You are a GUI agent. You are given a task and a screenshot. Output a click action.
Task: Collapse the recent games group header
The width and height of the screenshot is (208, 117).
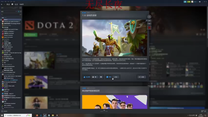click(3, 18)
